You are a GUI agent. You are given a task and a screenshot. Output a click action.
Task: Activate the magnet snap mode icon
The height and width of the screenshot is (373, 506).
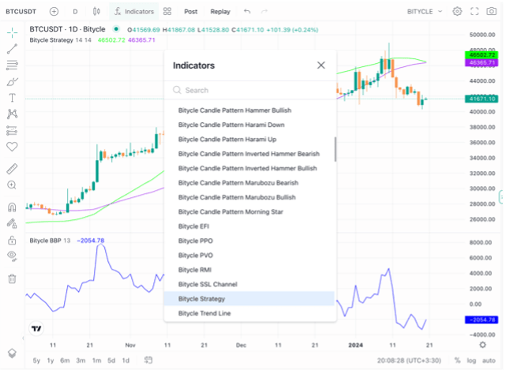(x=12, y=208)
